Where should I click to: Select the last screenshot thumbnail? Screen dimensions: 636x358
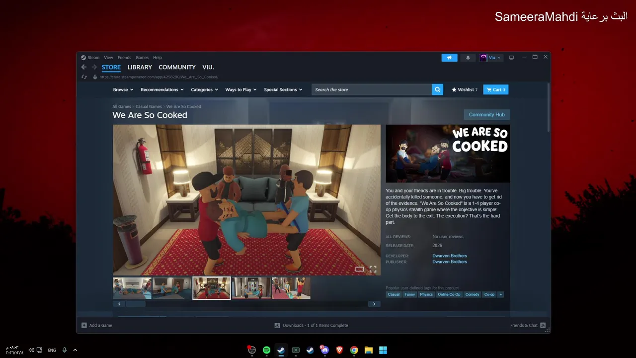click(x=291, y=288)
